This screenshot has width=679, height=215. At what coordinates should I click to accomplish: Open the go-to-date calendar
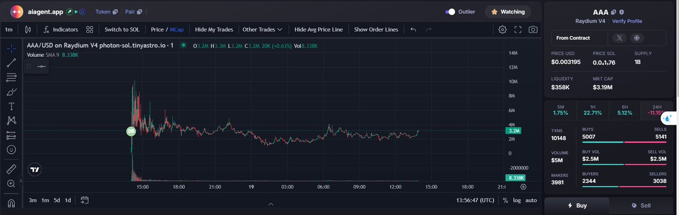click(85, 200)
